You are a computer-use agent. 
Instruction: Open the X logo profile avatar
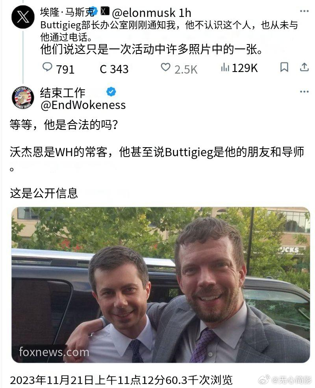click(x=23, y=17)
